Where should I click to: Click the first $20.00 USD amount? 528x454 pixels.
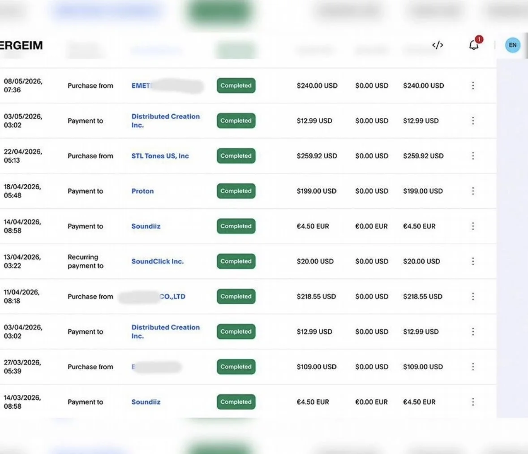click(315, 262)
